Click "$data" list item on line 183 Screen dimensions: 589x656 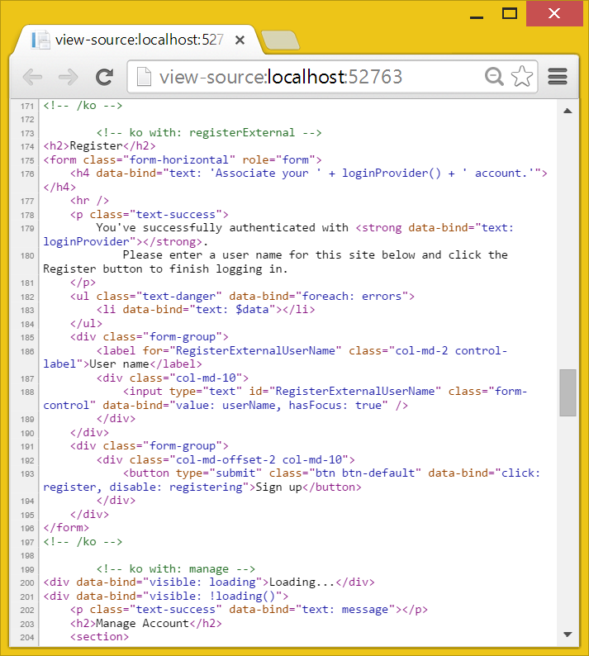[252, 310]
